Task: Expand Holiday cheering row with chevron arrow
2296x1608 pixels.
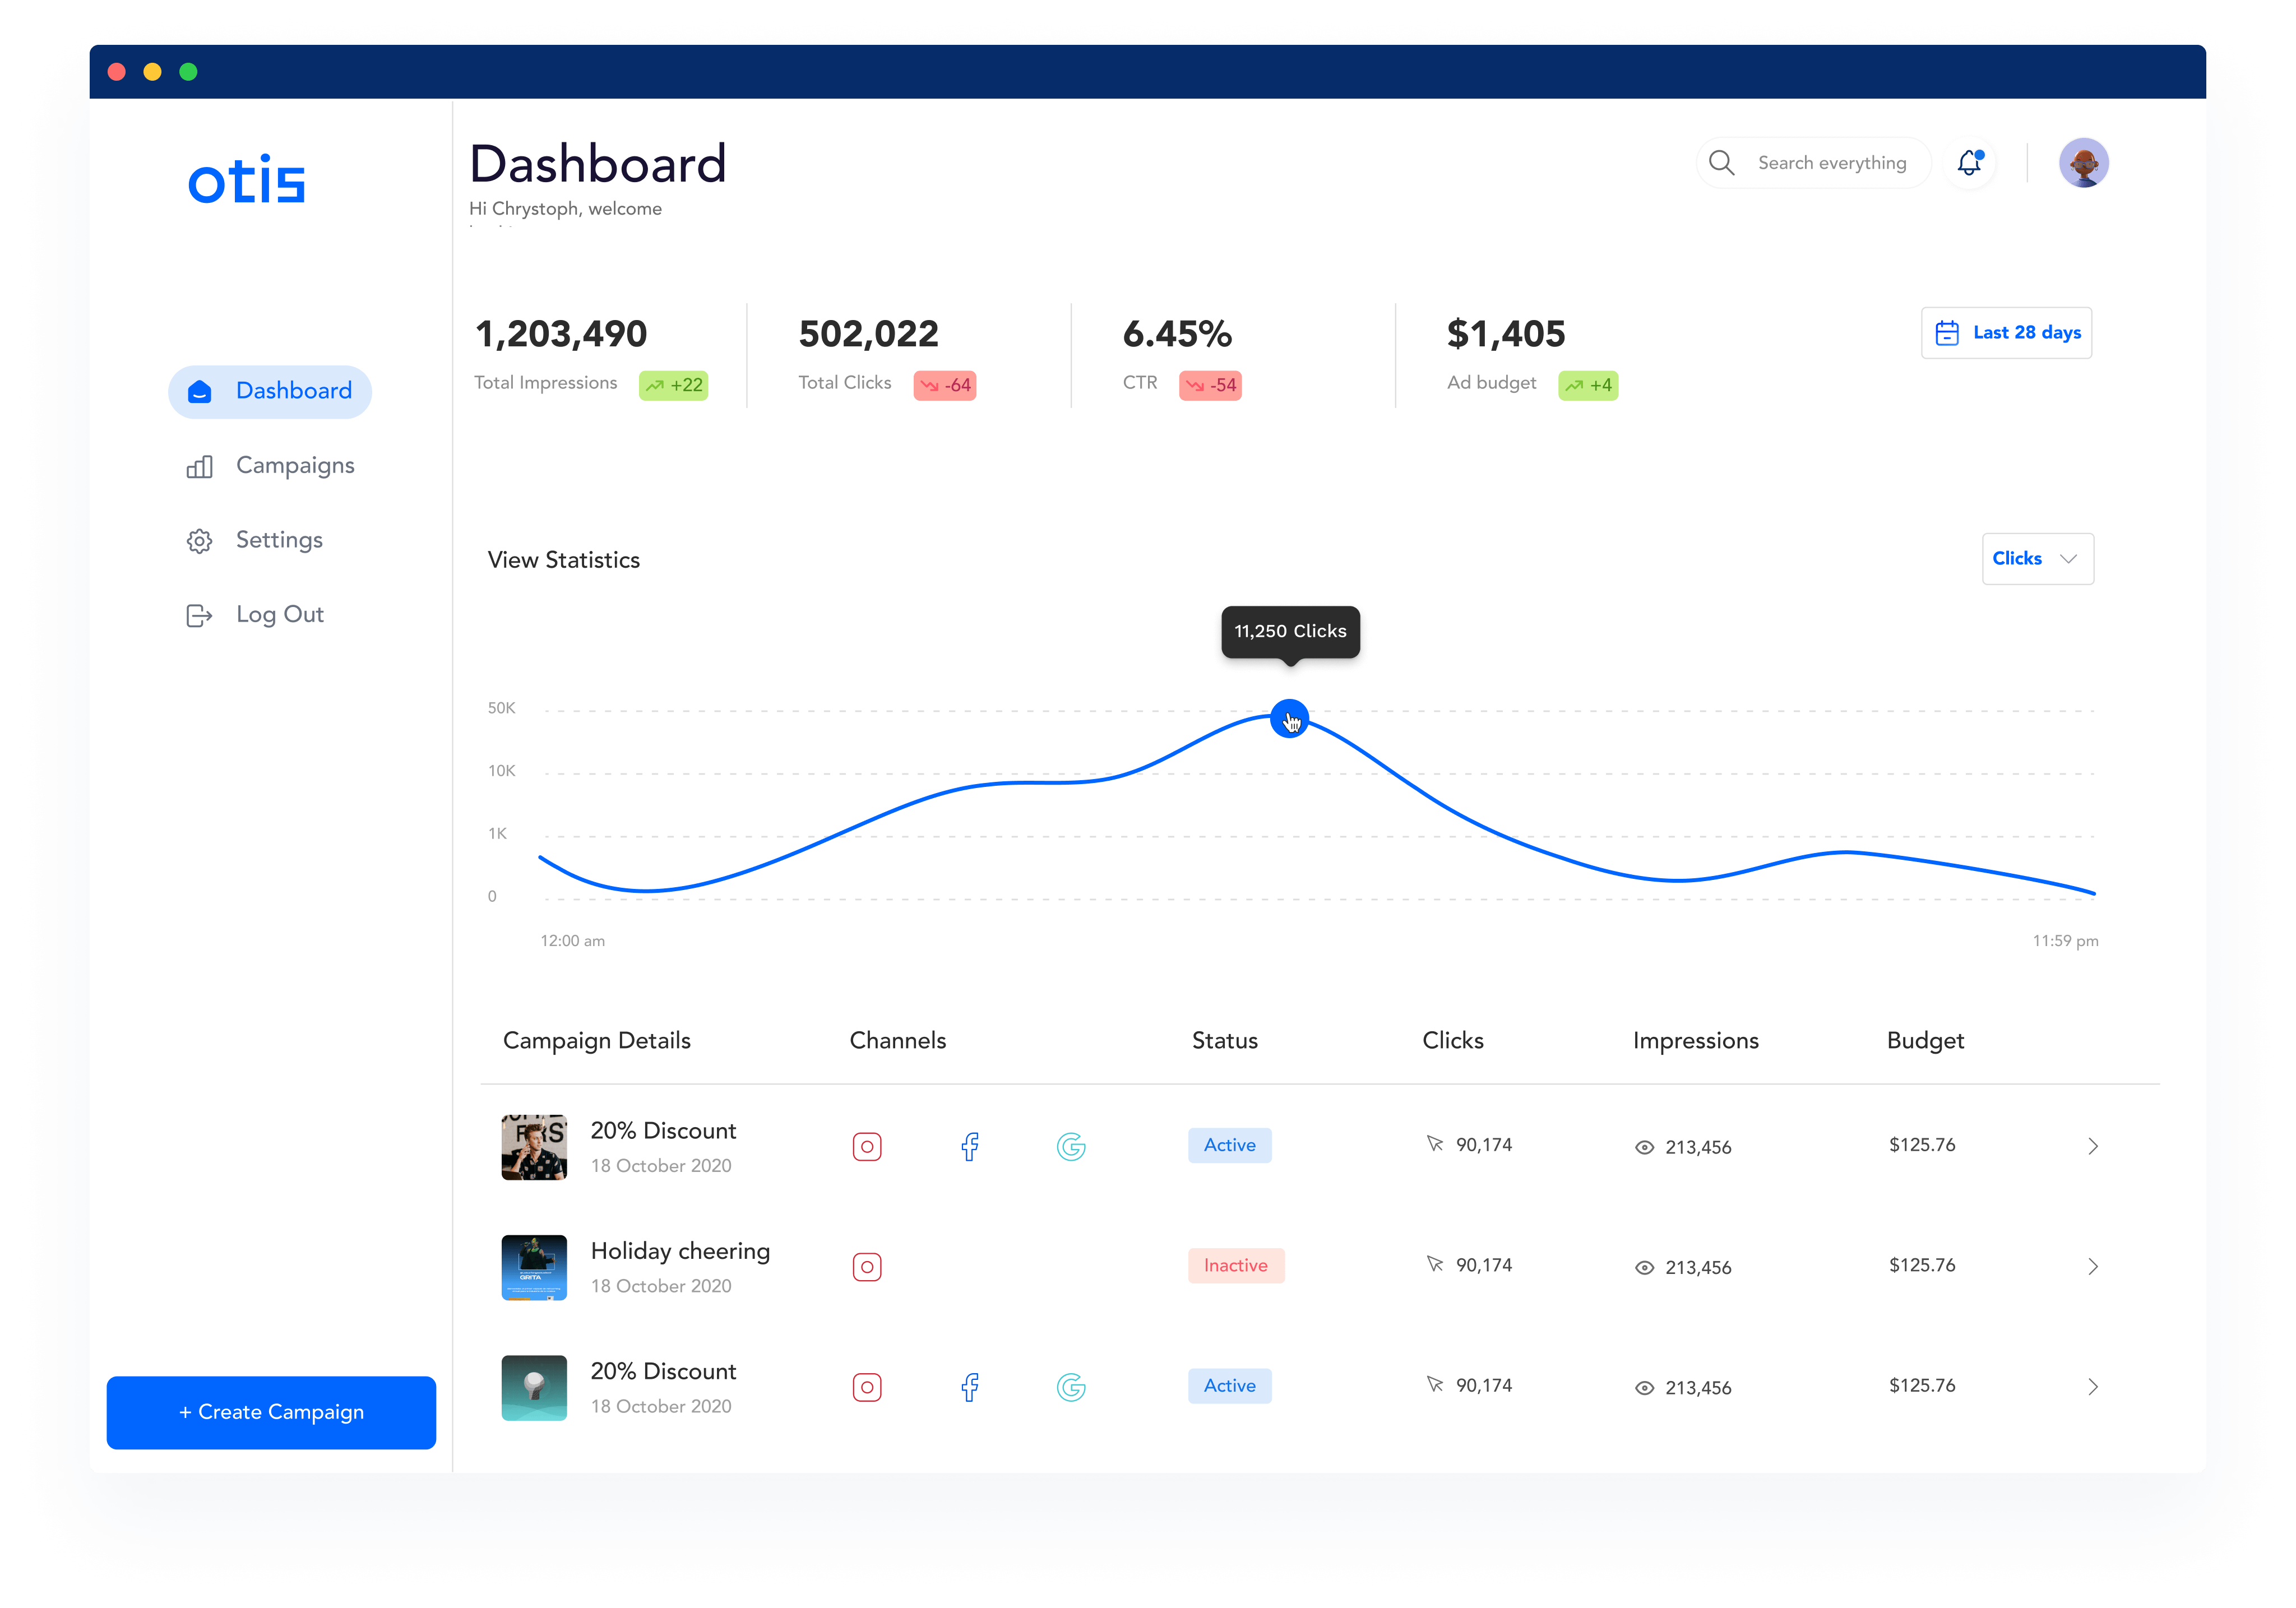Action: pos(2093,1267)
